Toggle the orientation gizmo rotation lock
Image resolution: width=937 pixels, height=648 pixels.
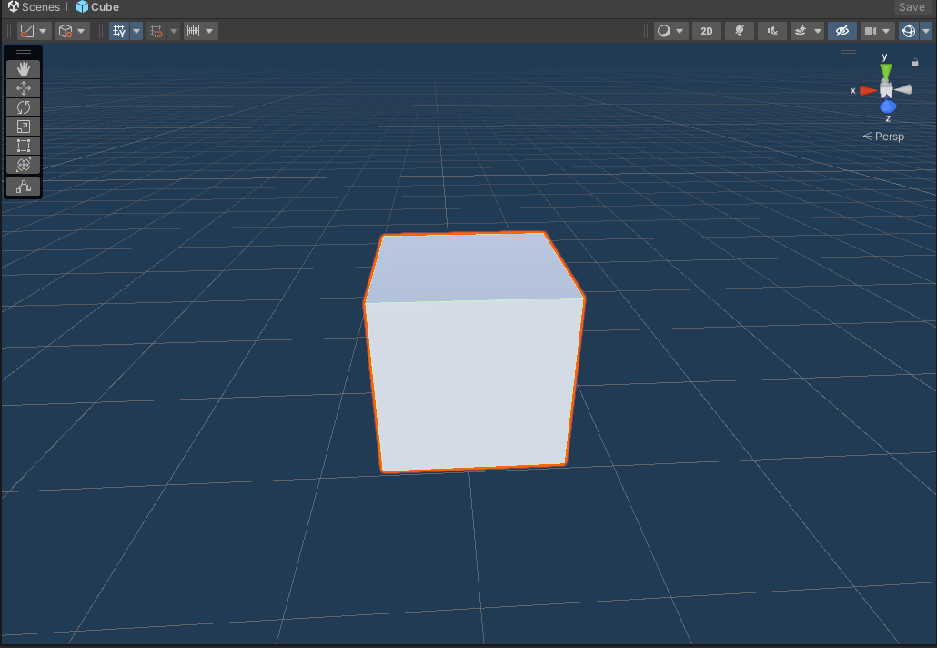click(x=915, y=62)
